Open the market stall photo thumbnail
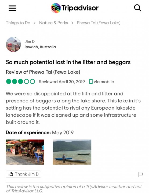Viewport: 149px width, 193px height. [x=25, y=152]
